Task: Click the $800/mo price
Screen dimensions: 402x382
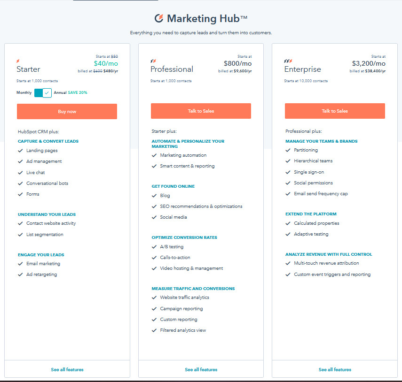Action: click(237, 63)
